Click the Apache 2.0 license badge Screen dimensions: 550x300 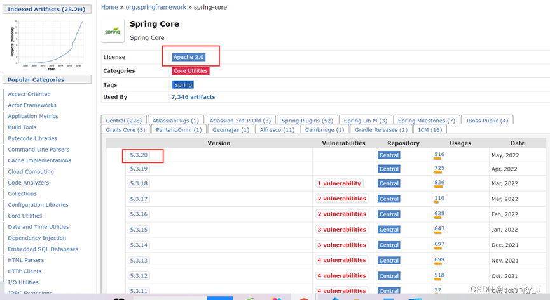[x=188, y=57]
